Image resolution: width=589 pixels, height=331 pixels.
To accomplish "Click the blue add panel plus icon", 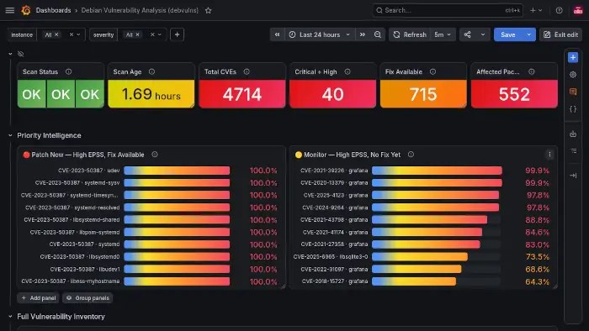I will [x=573, y=57].
